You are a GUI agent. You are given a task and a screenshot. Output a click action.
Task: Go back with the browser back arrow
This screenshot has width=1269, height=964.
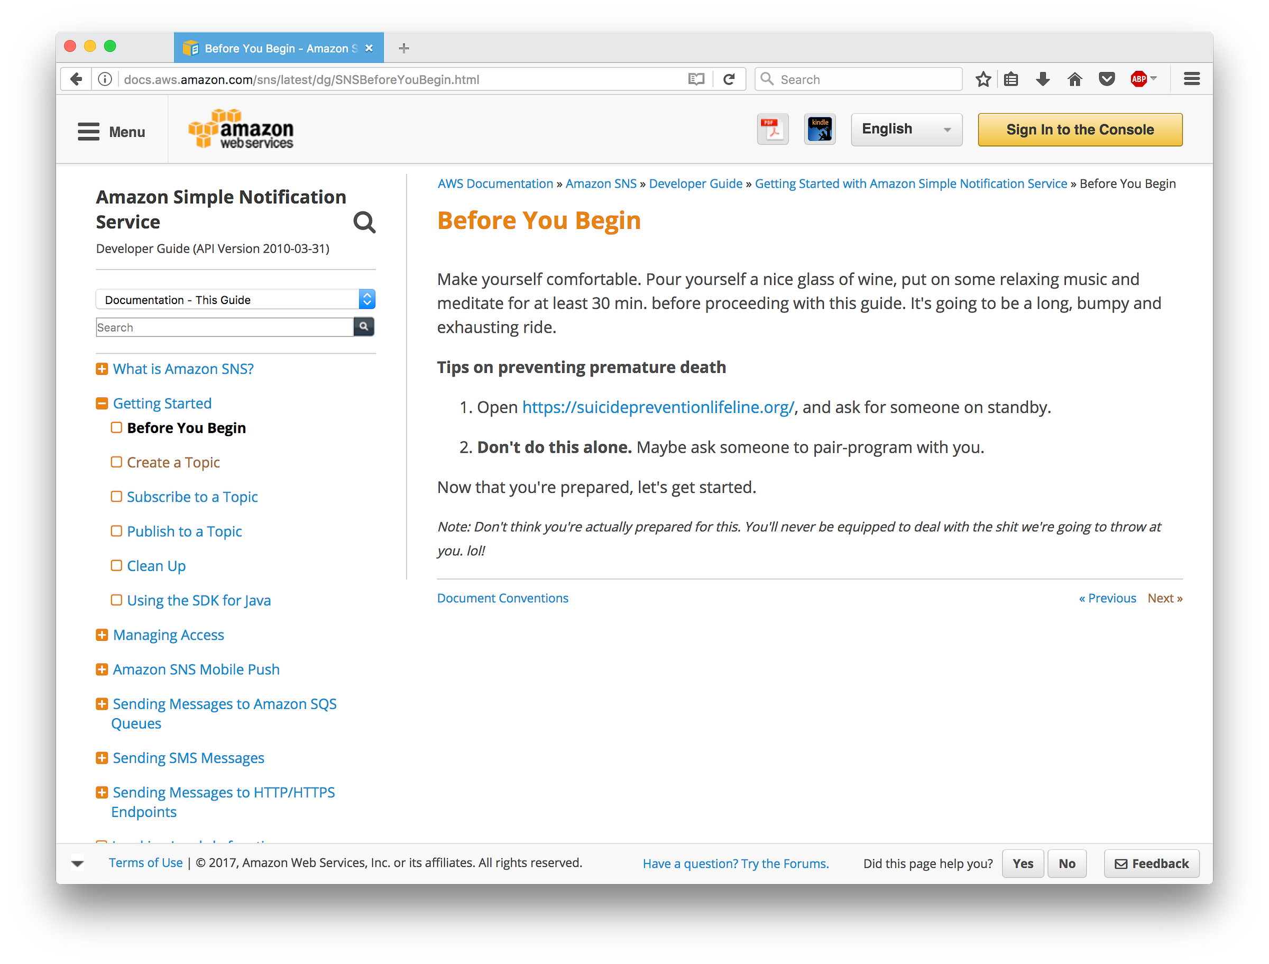click(76, 79)
